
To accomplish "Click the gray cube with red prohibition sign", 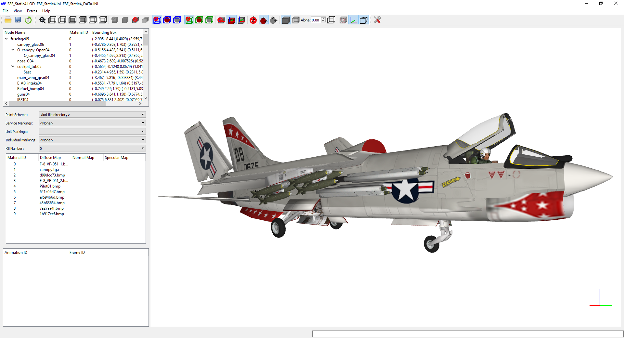I will coord(136,20).
